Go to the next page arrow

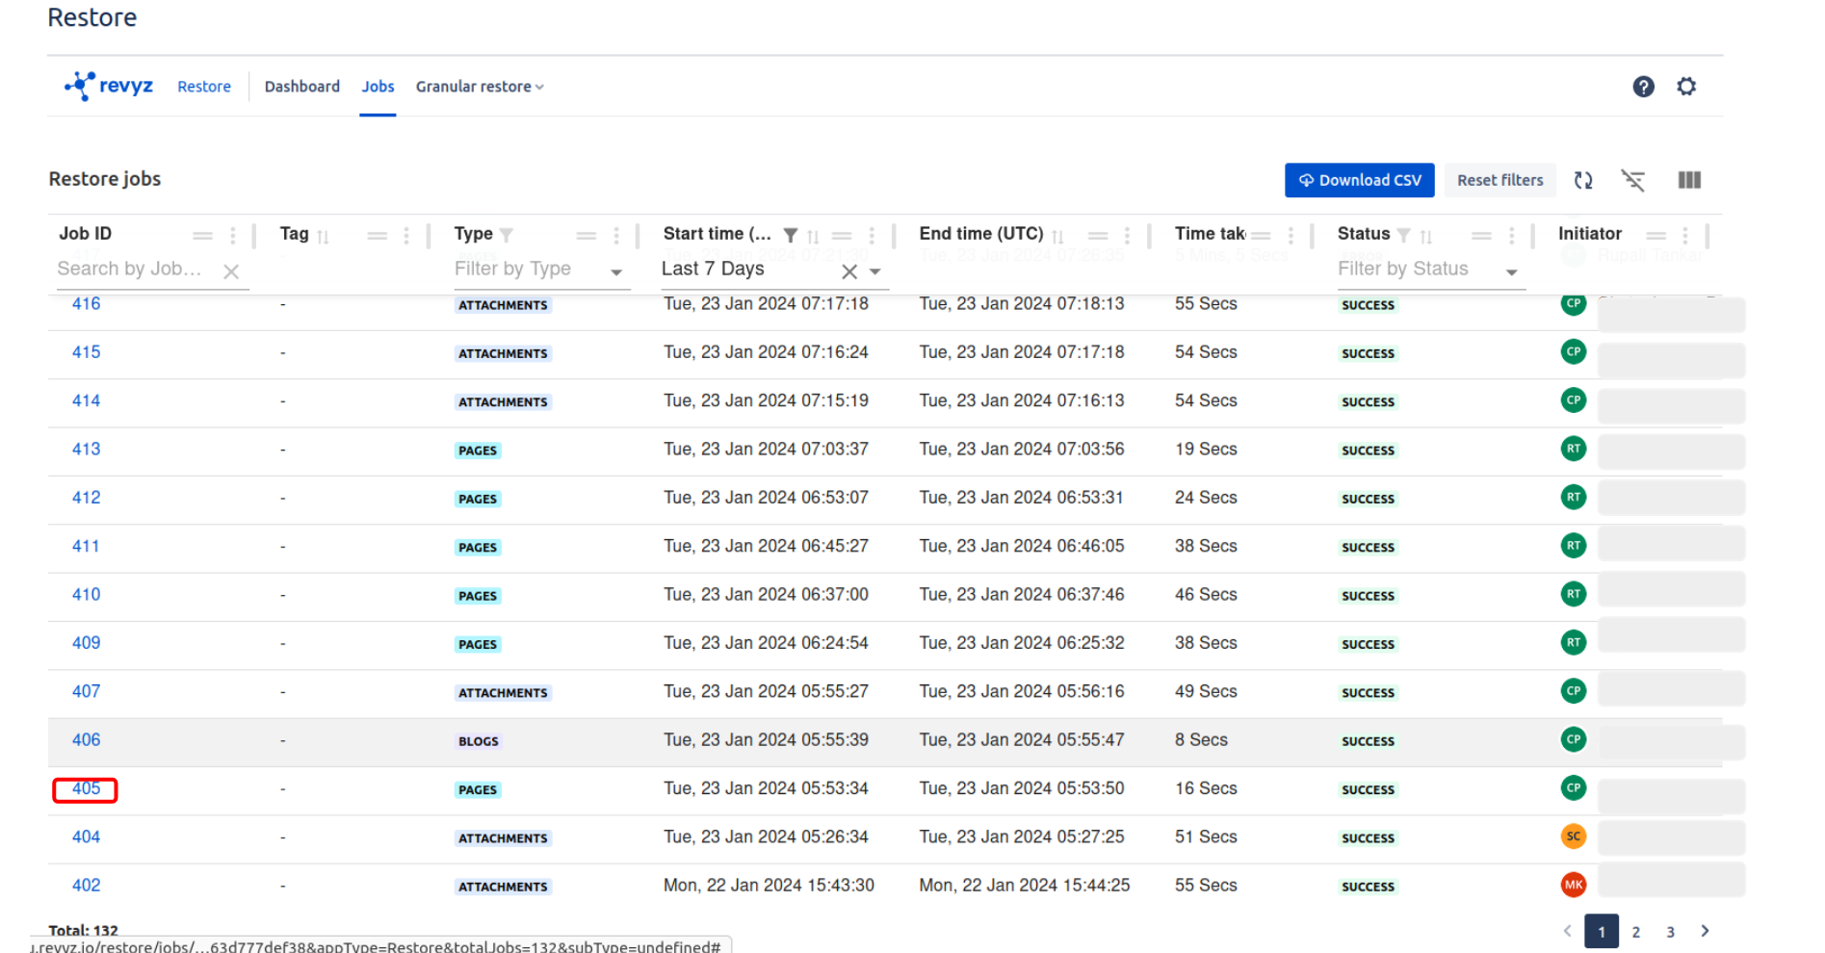[1705, 931]
